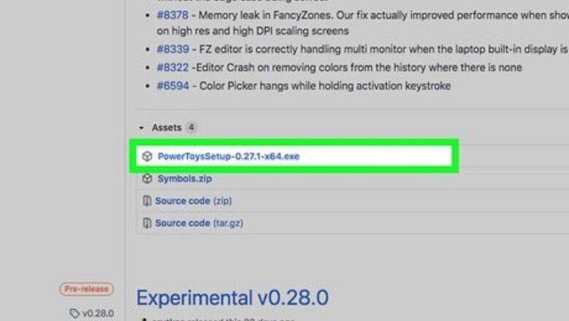This screenshot has height=321, width=569.
Task: Click package icon beside Symbols.zip
Action: tap(147, 179)
